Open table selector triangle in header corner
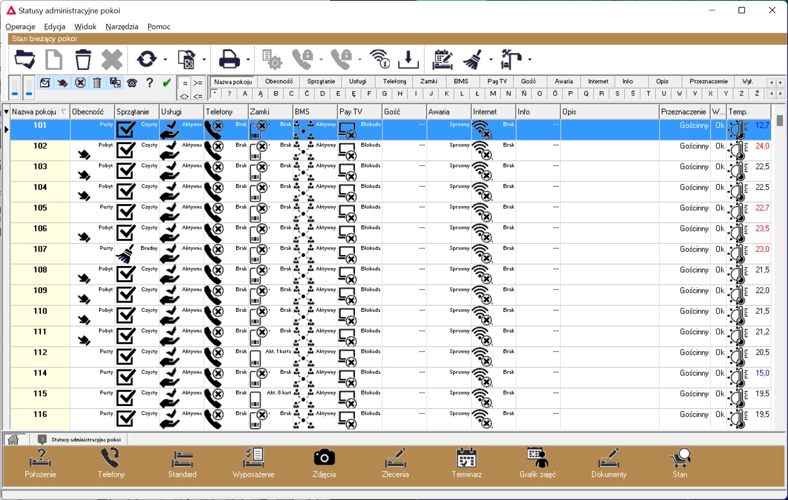Viewport: 788px width, 500px height. point(6,112)
